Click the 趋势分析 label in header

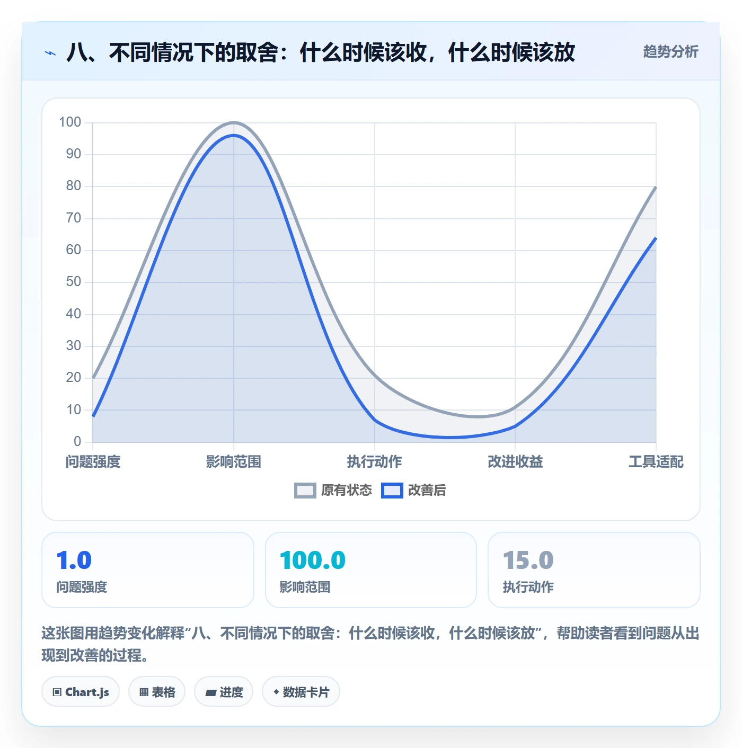[670, 52]
